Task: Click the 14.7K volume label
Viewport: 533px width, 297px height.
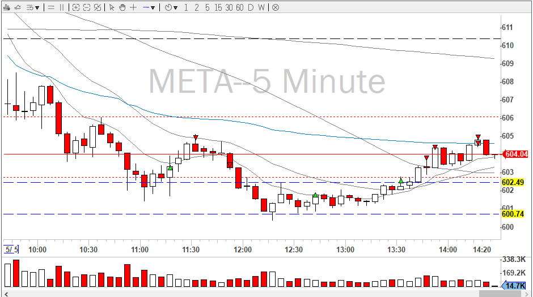Action: [x=514, y=286]
